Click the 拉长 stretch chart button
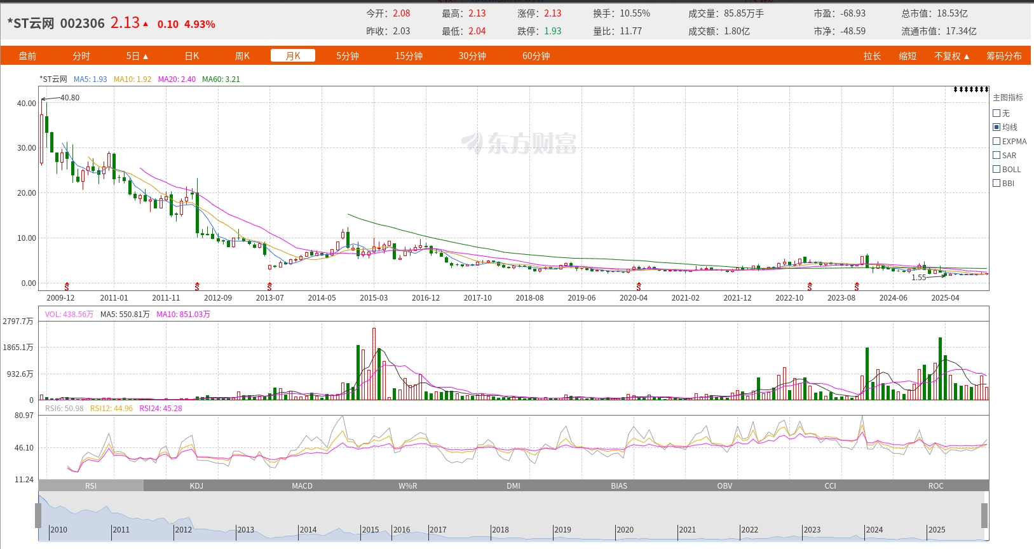This screenshot has width=1034, height=549. tap(872, 56)
